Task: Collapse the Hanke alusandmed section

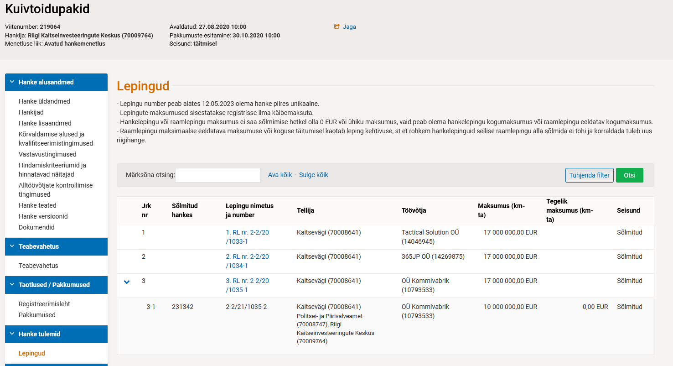Action: coord(12,82)
